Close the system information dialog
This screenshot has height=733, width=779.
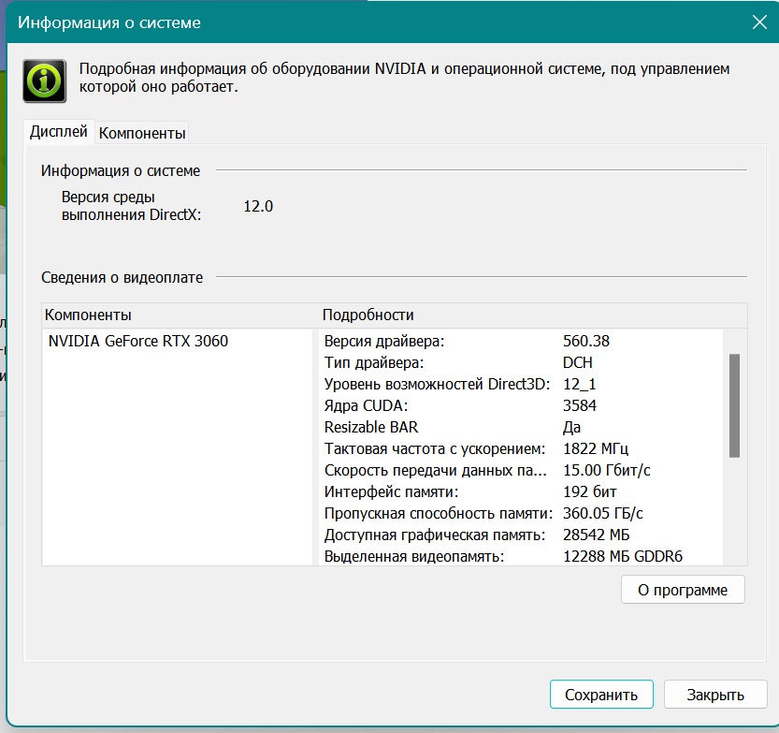pos(759,22)
